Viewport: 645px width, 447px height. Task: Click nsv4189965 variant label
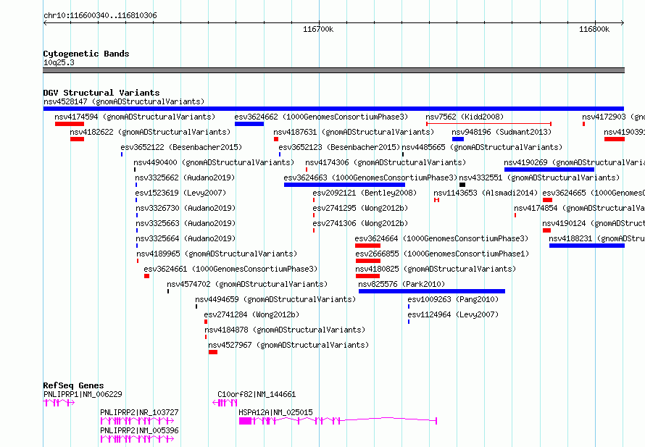(217, 254)
